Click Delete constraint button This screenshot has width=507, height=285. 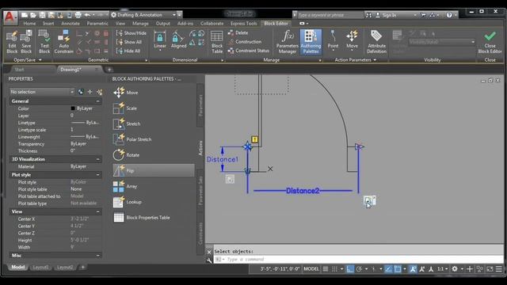[x=238, y=32]
